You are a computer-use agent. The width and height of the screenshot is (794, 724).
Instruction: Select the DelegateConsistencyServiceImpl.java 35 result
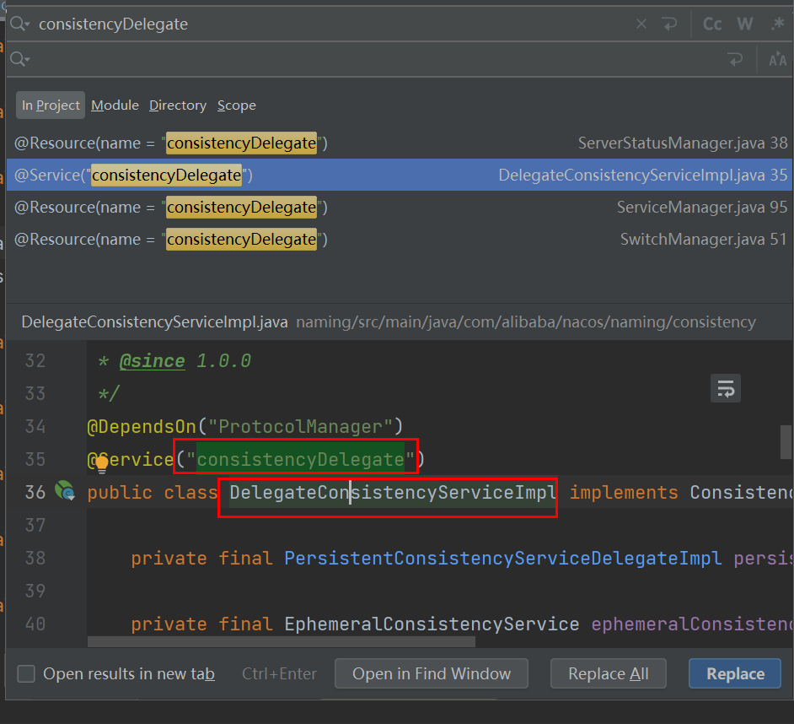coord(400,175)
